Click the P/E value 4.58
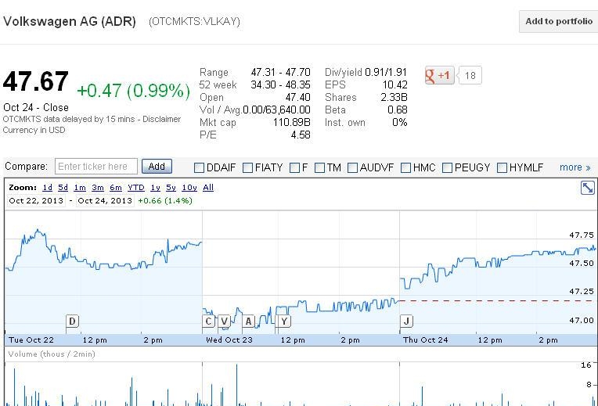Viewport: 598px width, 406px height. tap(301, 135)
